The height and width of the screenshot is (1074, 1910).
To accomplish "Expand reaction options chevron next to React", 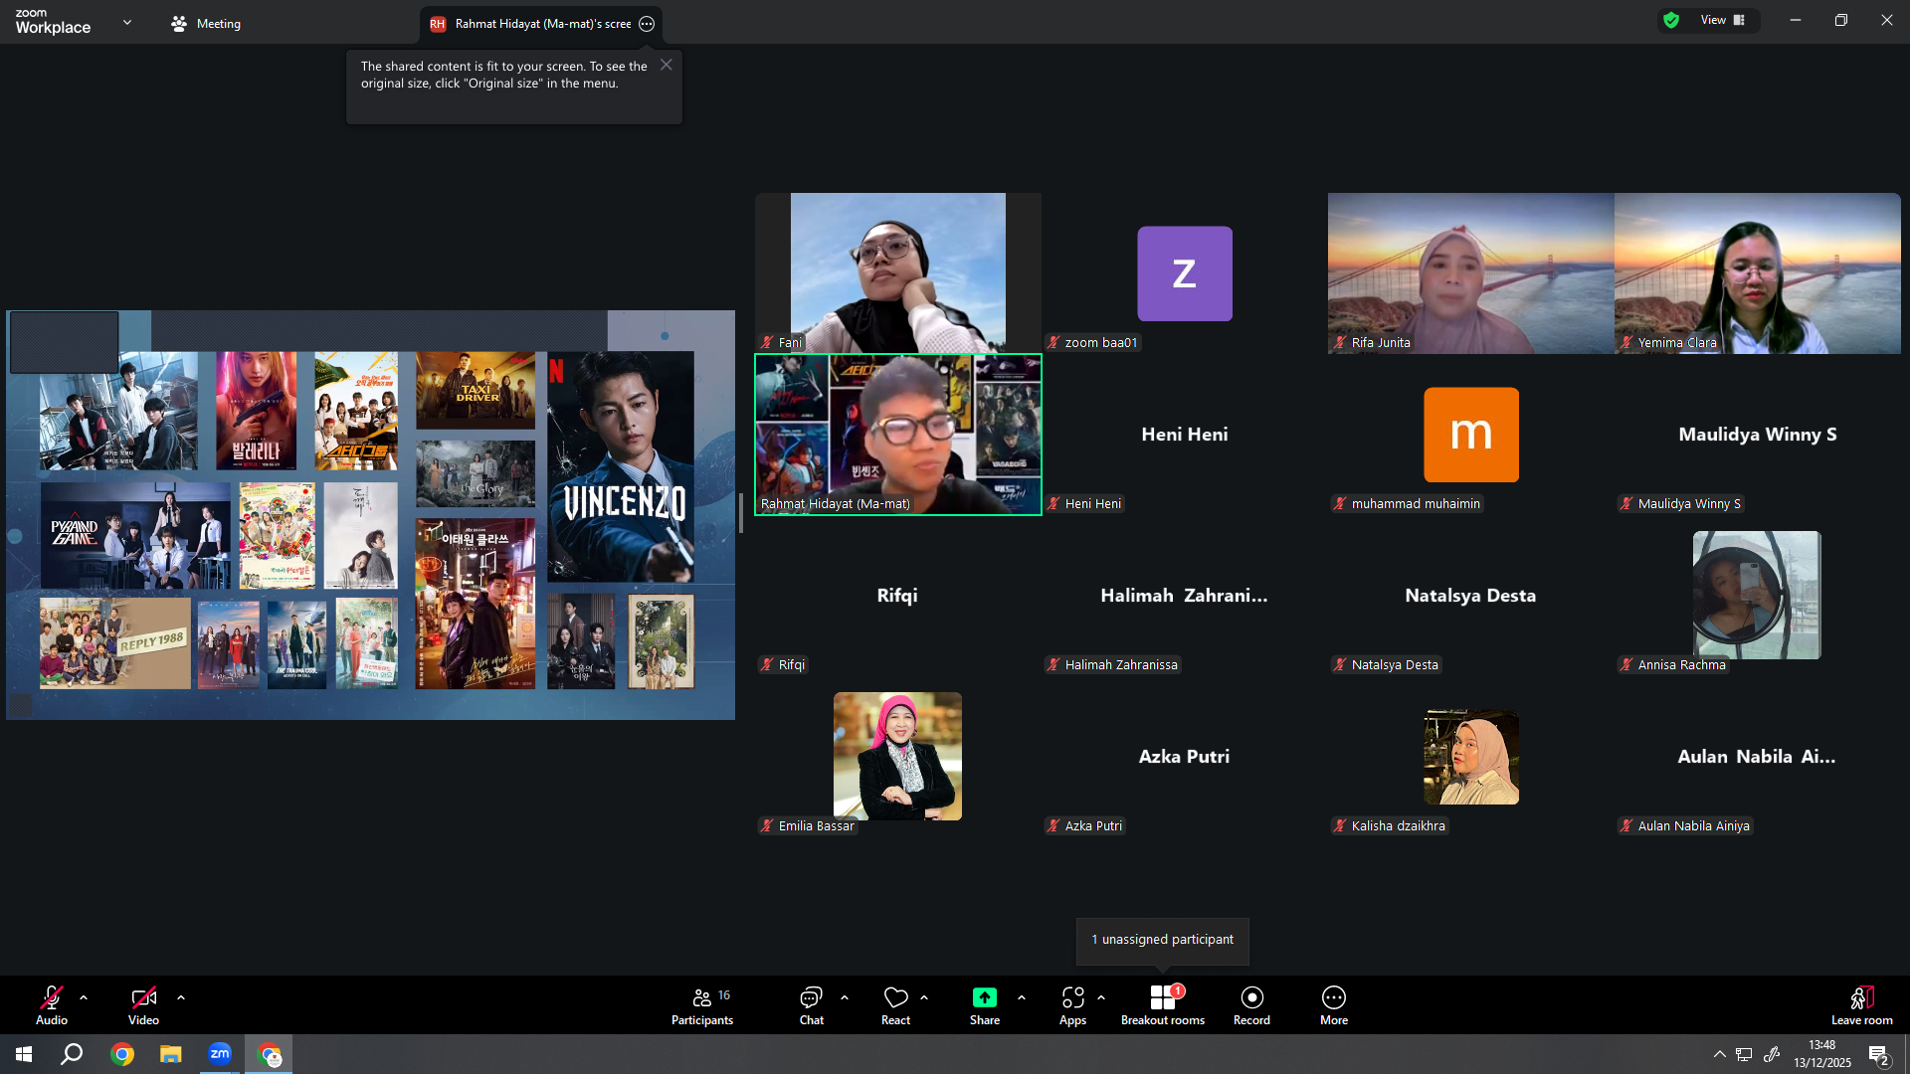I will [x=924, y=997].
